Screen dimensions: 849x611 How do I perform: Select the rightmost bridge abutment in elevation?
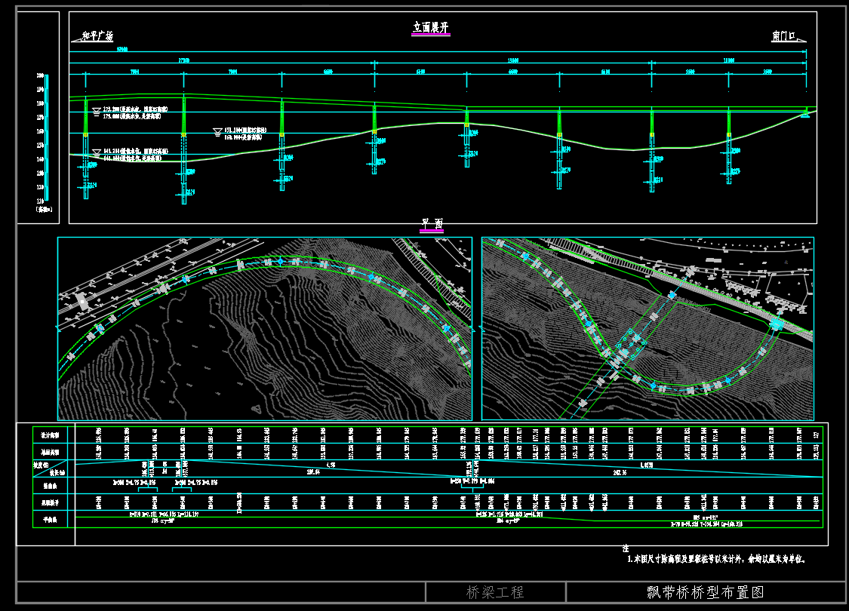pyautogui.click(x=806, y=112)
